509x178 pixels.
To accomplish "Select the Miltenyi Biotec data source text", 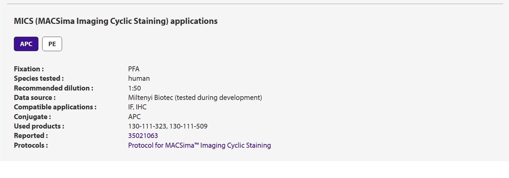I will (195, 98).
